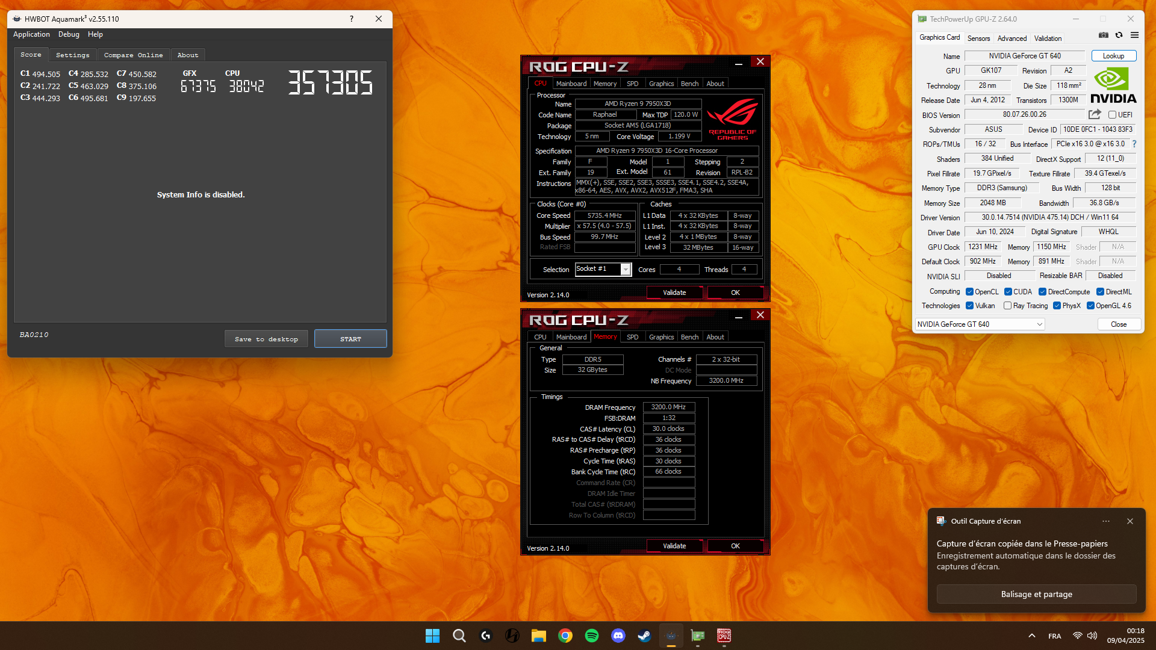The height and width of the screenshot is (650, 1156).
Task: Open FRA language input indicator
Action: [1054, 636]
